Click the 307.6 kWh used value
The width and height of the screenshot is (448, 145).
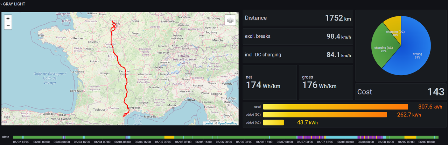pos(429,107)
